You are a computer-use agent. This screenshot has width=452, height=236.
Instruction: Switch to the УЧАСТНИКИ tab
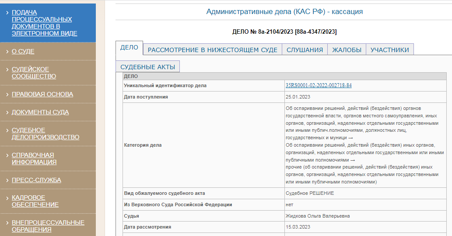(x=390, y=49)
